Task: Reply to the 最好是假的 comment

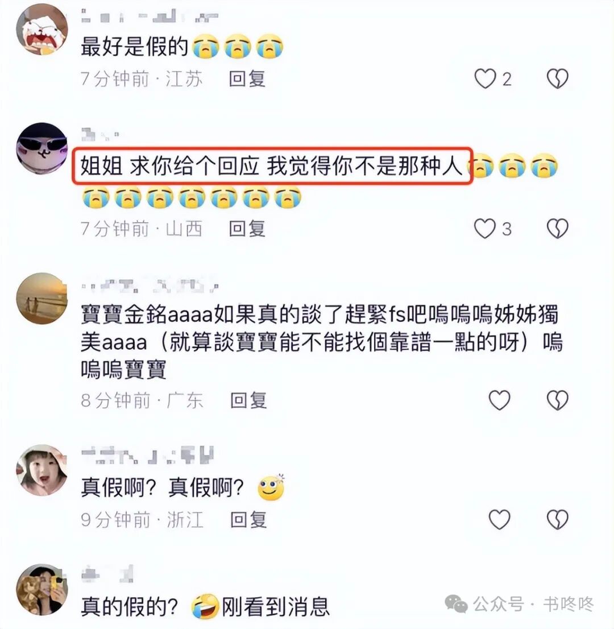Action: (247, 78)
